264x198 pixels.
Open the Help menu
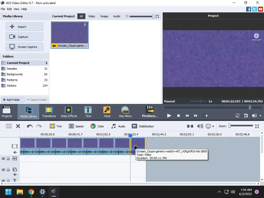[x=24, y=9]
